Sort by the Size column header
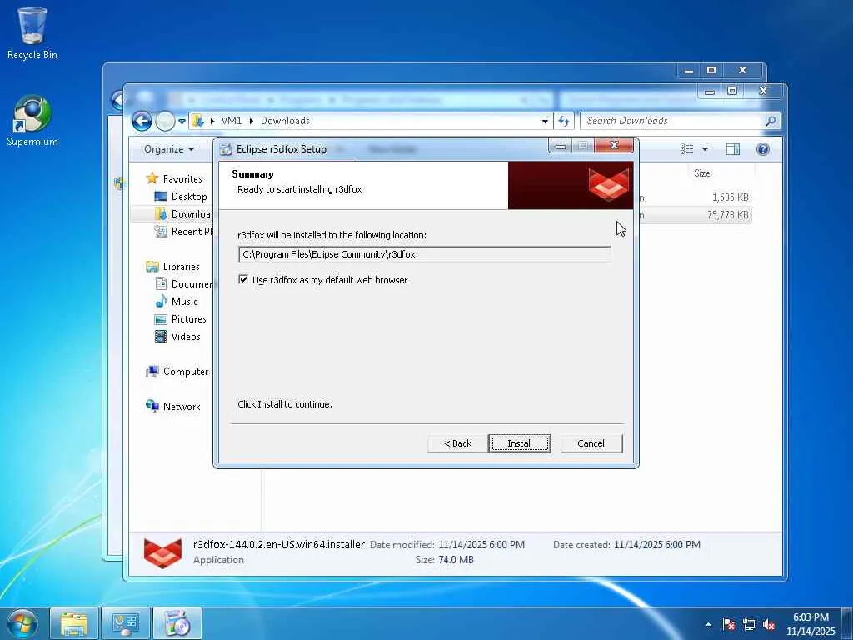This screenshot has height=640, width=853. pyautogui.click(x=701, y=173)
